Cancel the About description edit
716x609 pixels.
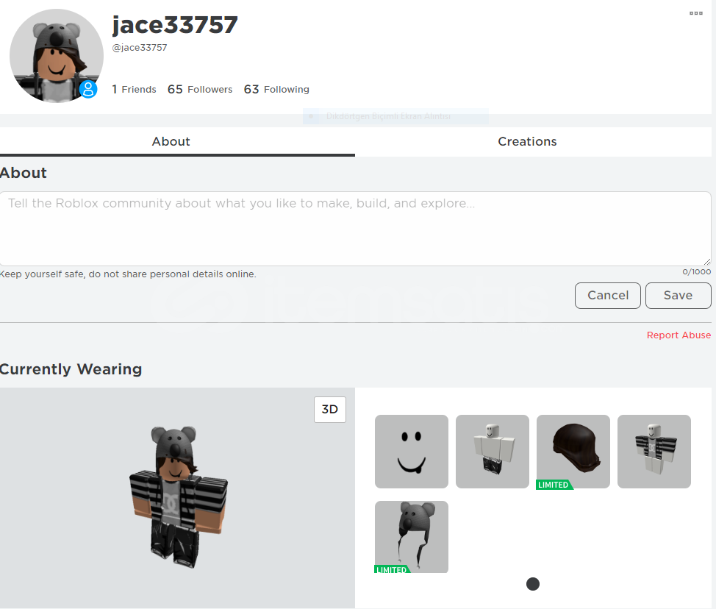(x=608, y=296)
